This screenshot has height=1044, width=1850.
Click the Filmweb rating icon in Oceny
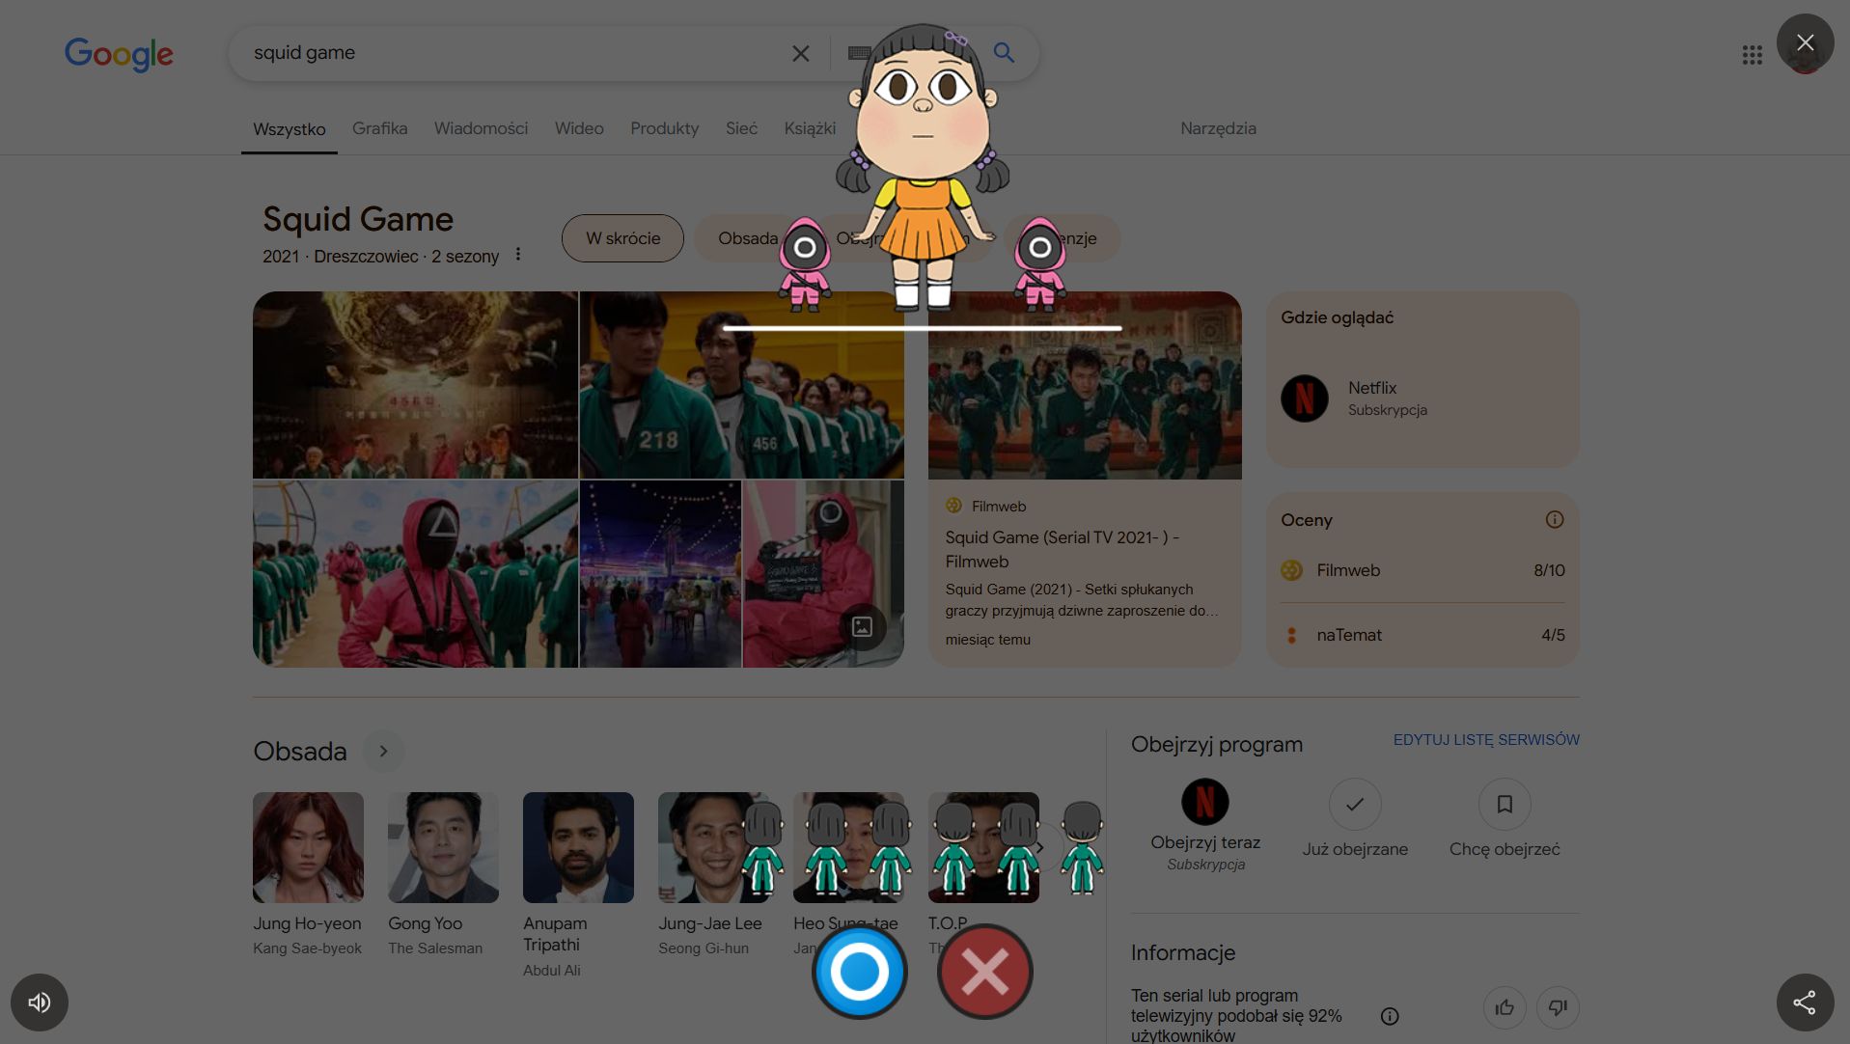click(x=1291, y=570)
